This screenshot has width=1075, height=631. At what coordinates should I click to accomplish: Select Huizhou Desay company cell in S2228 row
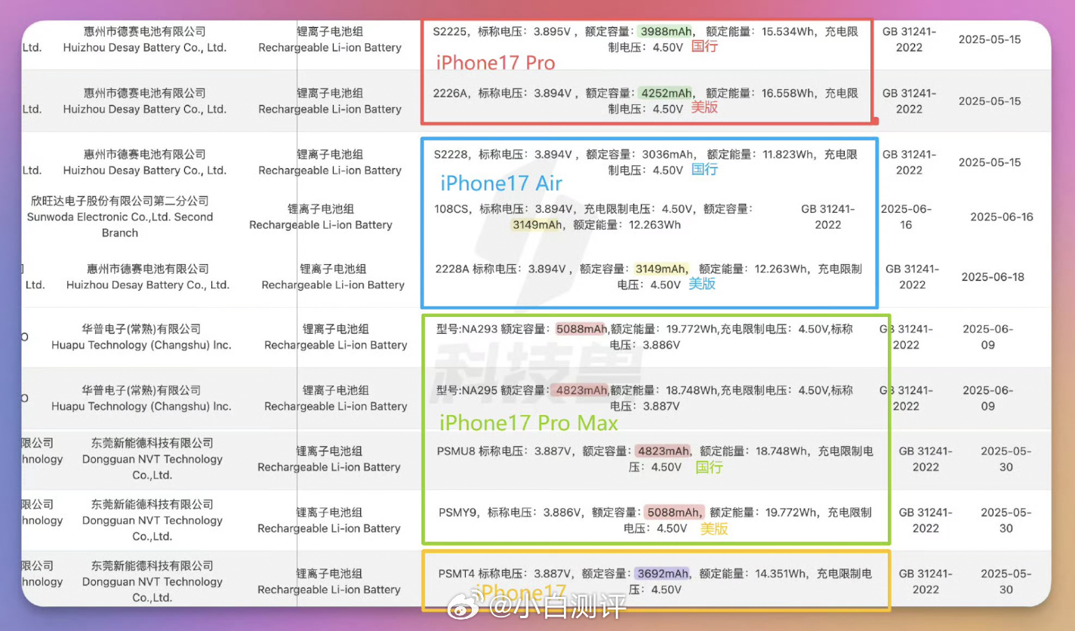145,162
